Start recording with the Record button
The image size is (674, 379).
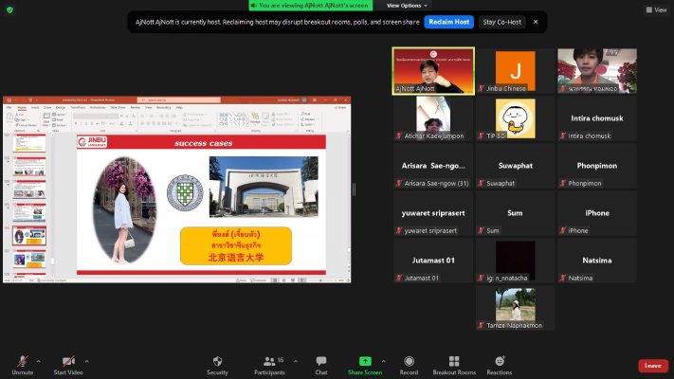coord(409,363)
